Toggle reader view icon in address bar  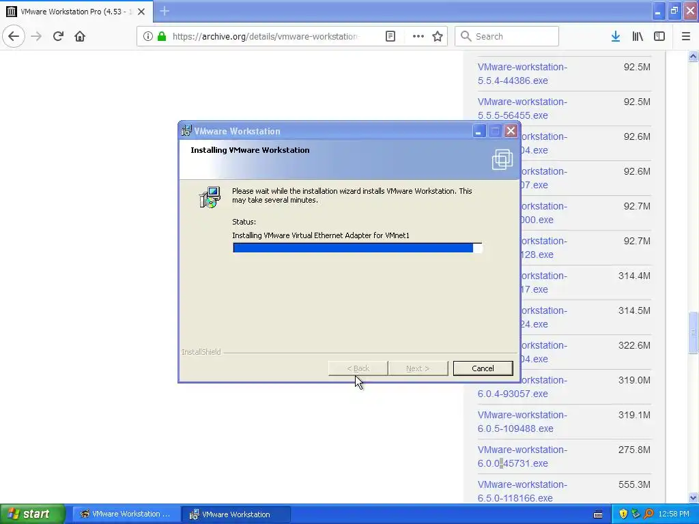390,36
